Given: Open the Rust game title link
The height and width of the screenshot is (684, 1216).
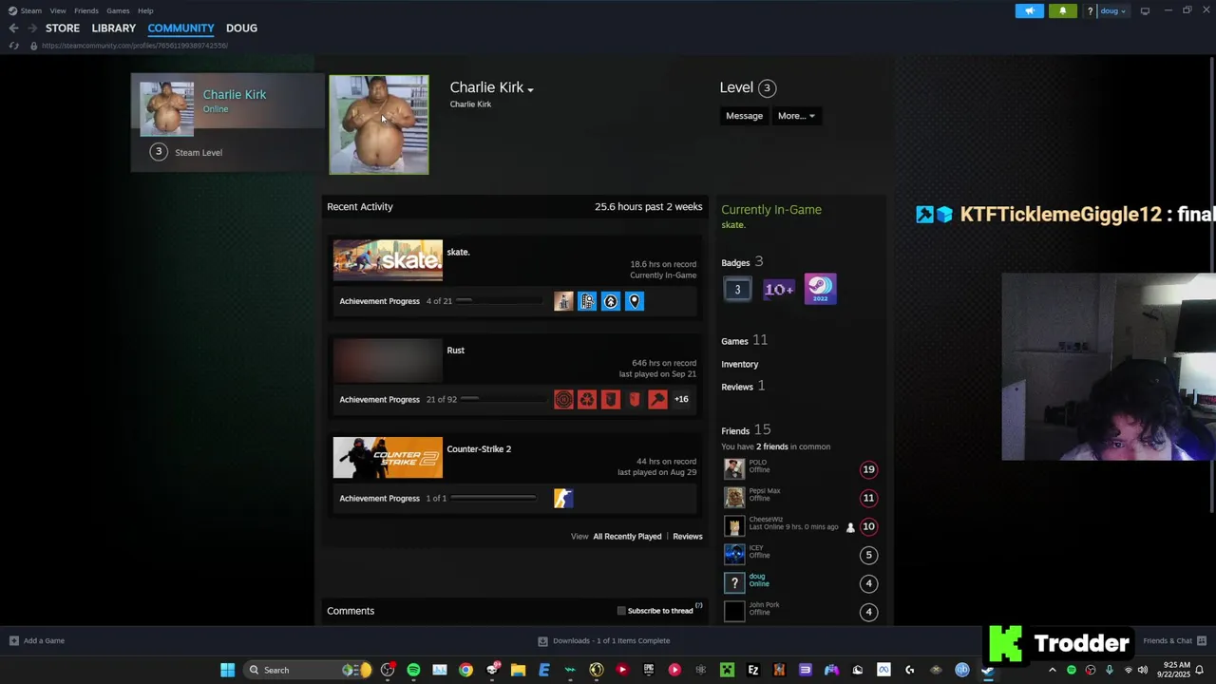Looking at the screenshot, I should coord(455,351).
